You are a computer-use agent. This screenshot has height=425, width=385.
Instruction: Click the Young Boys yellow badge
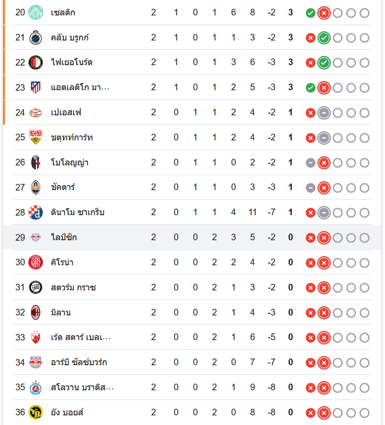tap(35, 413)
